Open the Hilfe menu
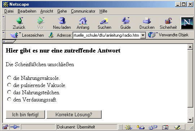Viewport: 195px width, 131px height. (103, 11)
